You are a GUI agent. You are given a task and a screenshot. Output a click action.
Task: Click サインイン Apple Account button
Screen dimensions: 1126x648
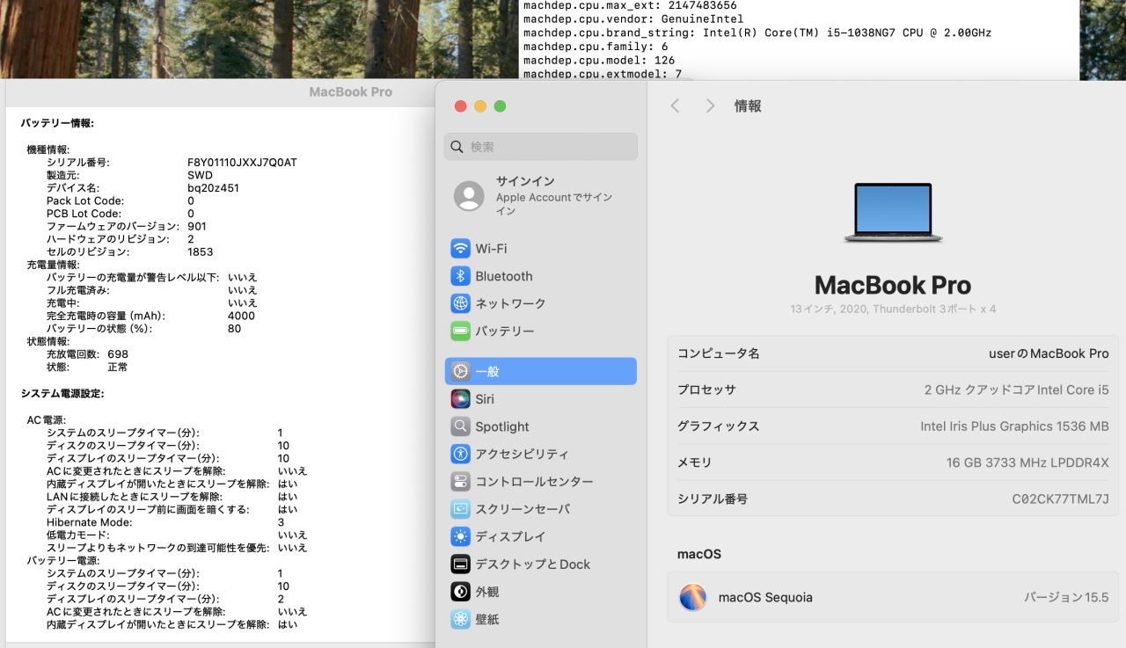pos(540,196)
